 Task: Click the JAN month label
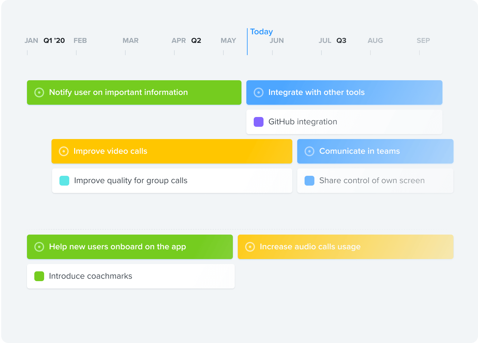(31, 41)
